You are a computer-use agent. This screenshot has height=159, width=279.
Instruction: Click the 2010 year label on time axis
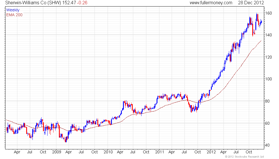coord(108,152)
